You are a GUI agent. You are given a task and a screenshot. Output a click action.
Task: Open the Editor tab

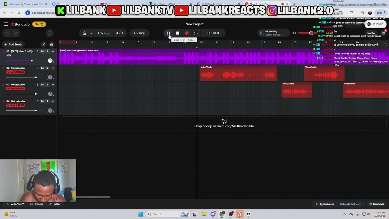pos(55,204)
